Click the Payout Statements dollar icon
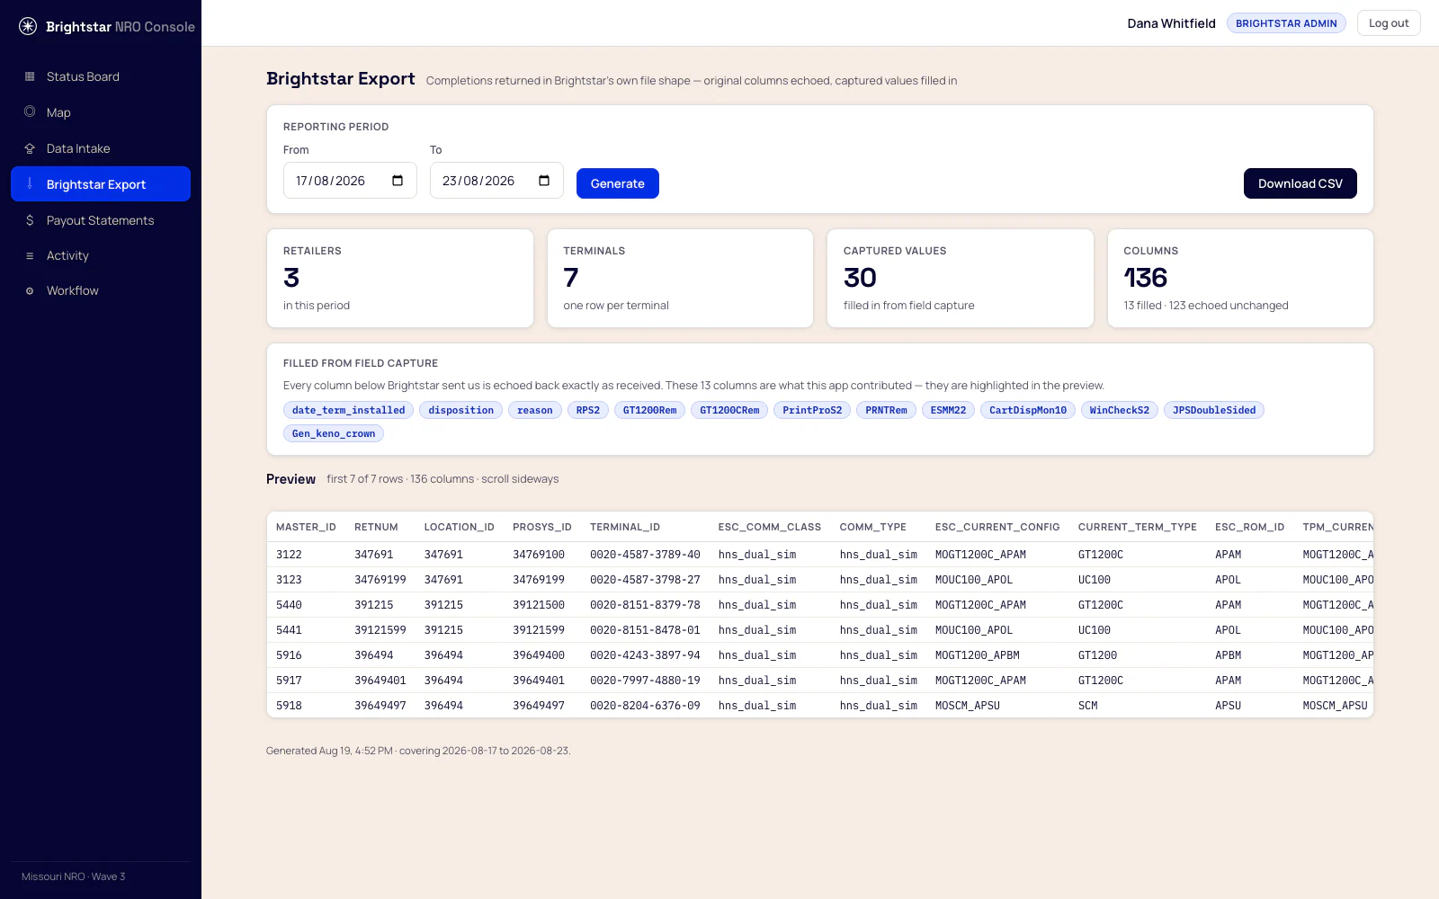 pyautogui.click(x=30, y=220)
